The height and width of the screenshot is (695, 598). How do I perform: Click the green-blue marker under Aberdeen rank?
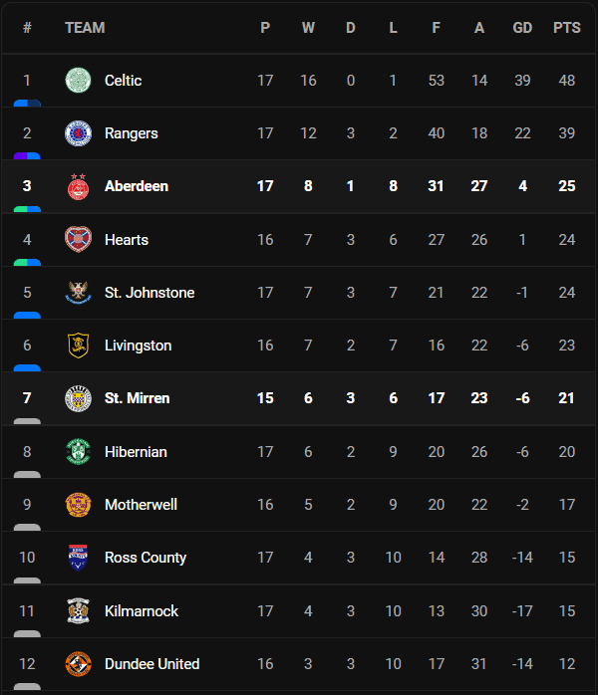click(x=27, y=209)
